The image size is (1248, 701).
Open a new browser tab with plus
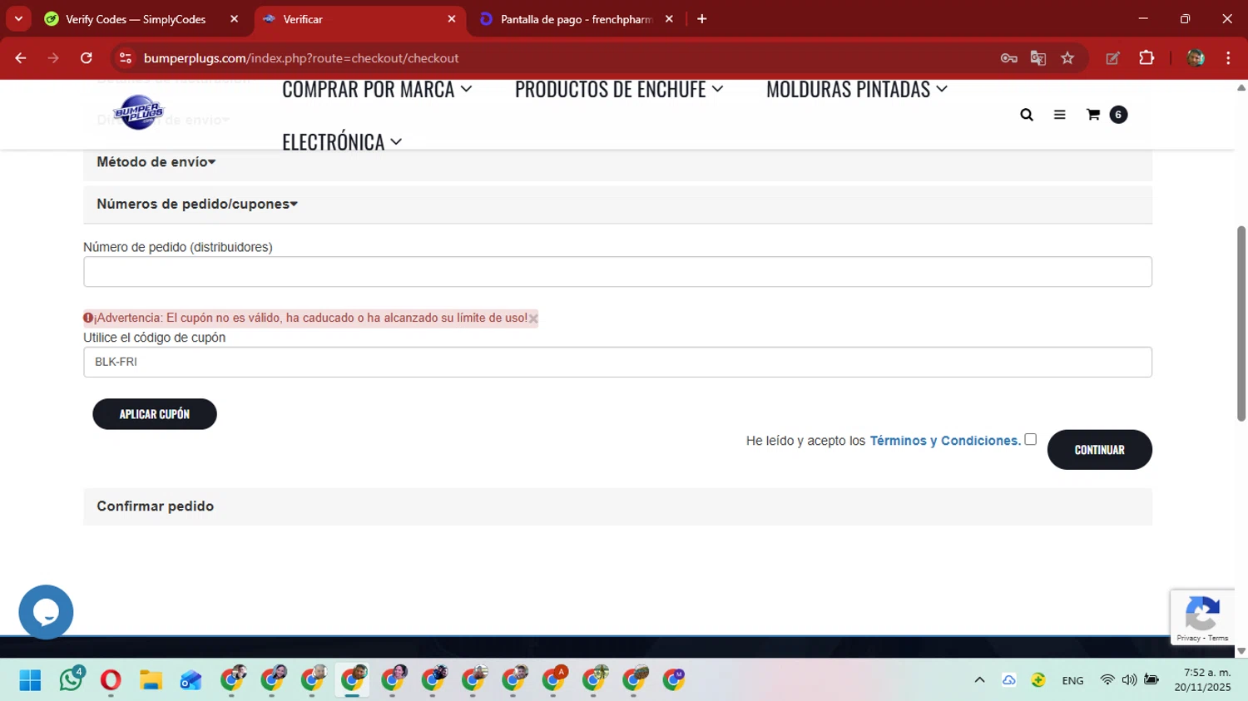[702, 18]
